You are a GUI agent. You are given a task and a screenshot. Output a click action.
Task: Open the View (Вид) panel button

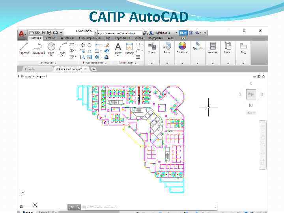point(243,48)
